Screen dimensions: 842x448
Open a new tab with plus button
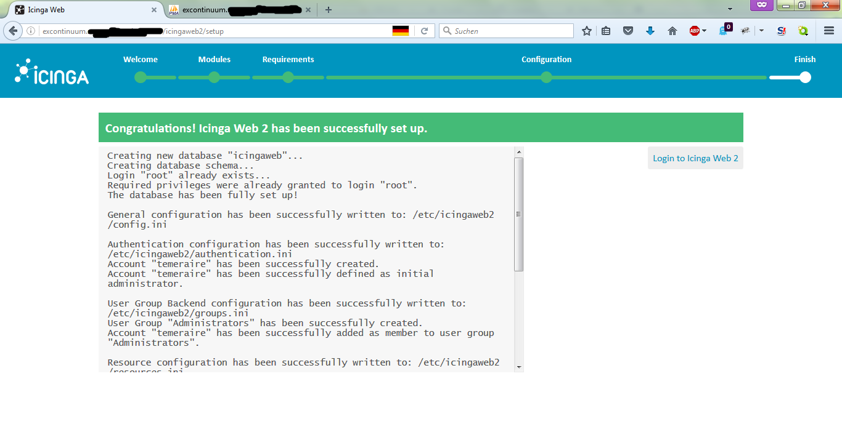[329, 10]
